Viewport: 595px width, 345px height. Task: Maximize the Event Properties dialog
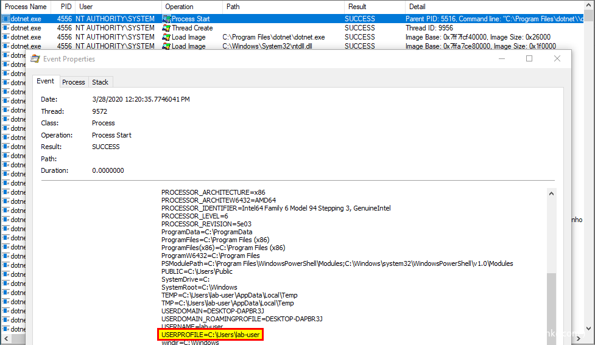529,59
